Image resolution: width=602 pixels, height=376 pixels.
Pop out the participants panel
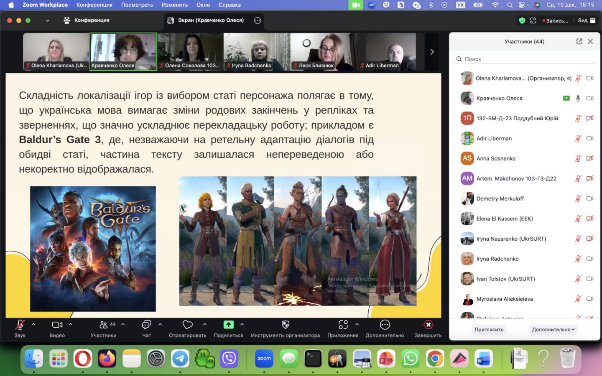579,41
